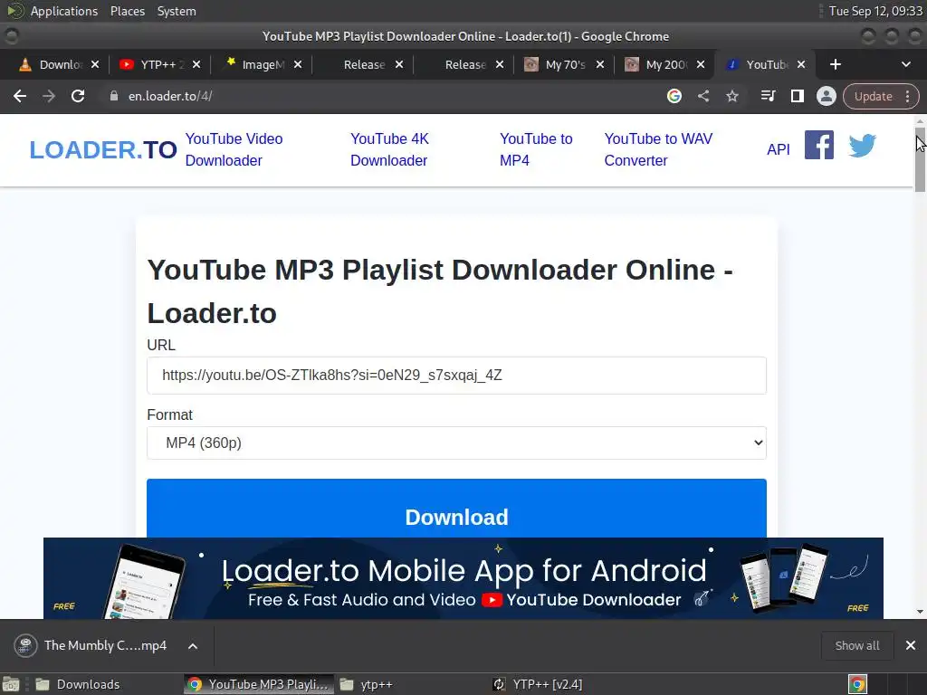Close the download shelf bar

pyautogui.click(x=911, y=645)
